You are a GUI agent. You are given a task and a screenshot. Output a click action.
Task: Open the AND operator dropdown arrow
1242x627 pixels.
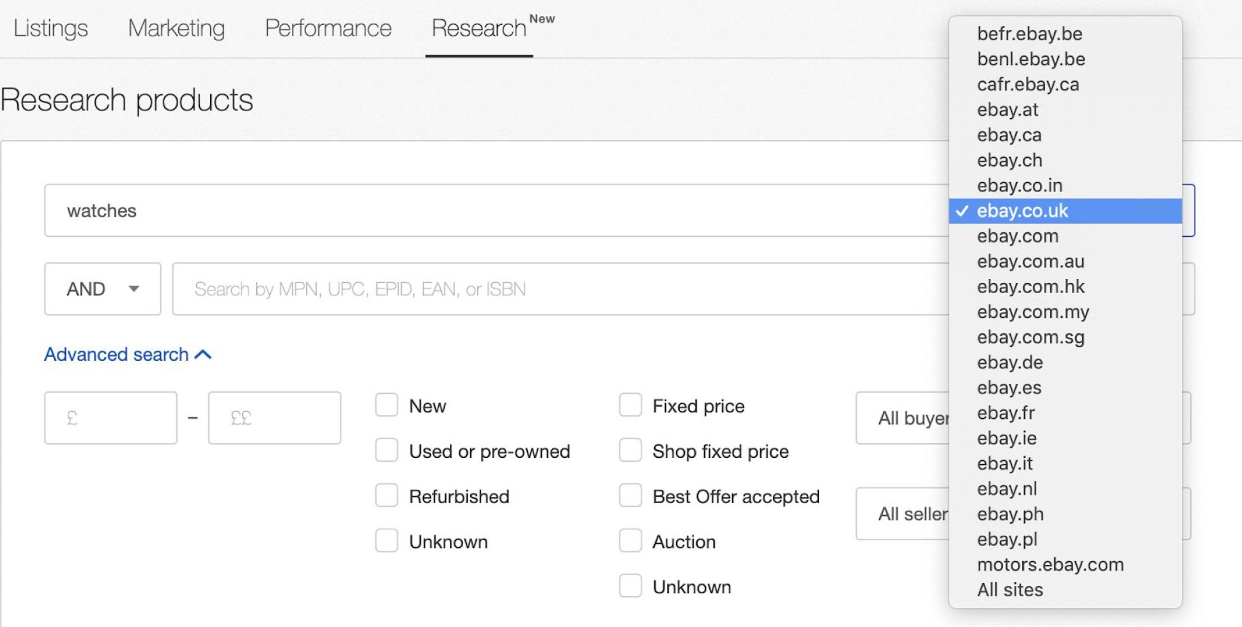point(134,289)
